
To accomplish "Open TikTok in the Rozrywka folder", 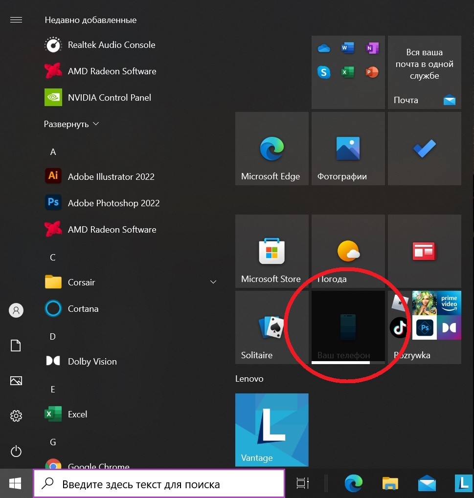I will pyautogui.click(x=400, y=327).
